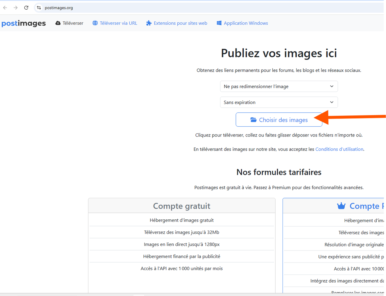Click the browser forward arrow icon
This screenshot has width=386, height=296.
click(15, 8)
